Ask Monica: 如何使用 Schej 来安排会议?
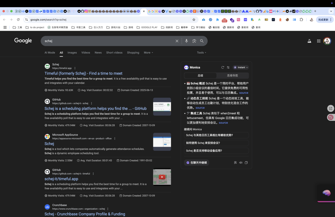The image size is (335, 217). pos(216,143)
